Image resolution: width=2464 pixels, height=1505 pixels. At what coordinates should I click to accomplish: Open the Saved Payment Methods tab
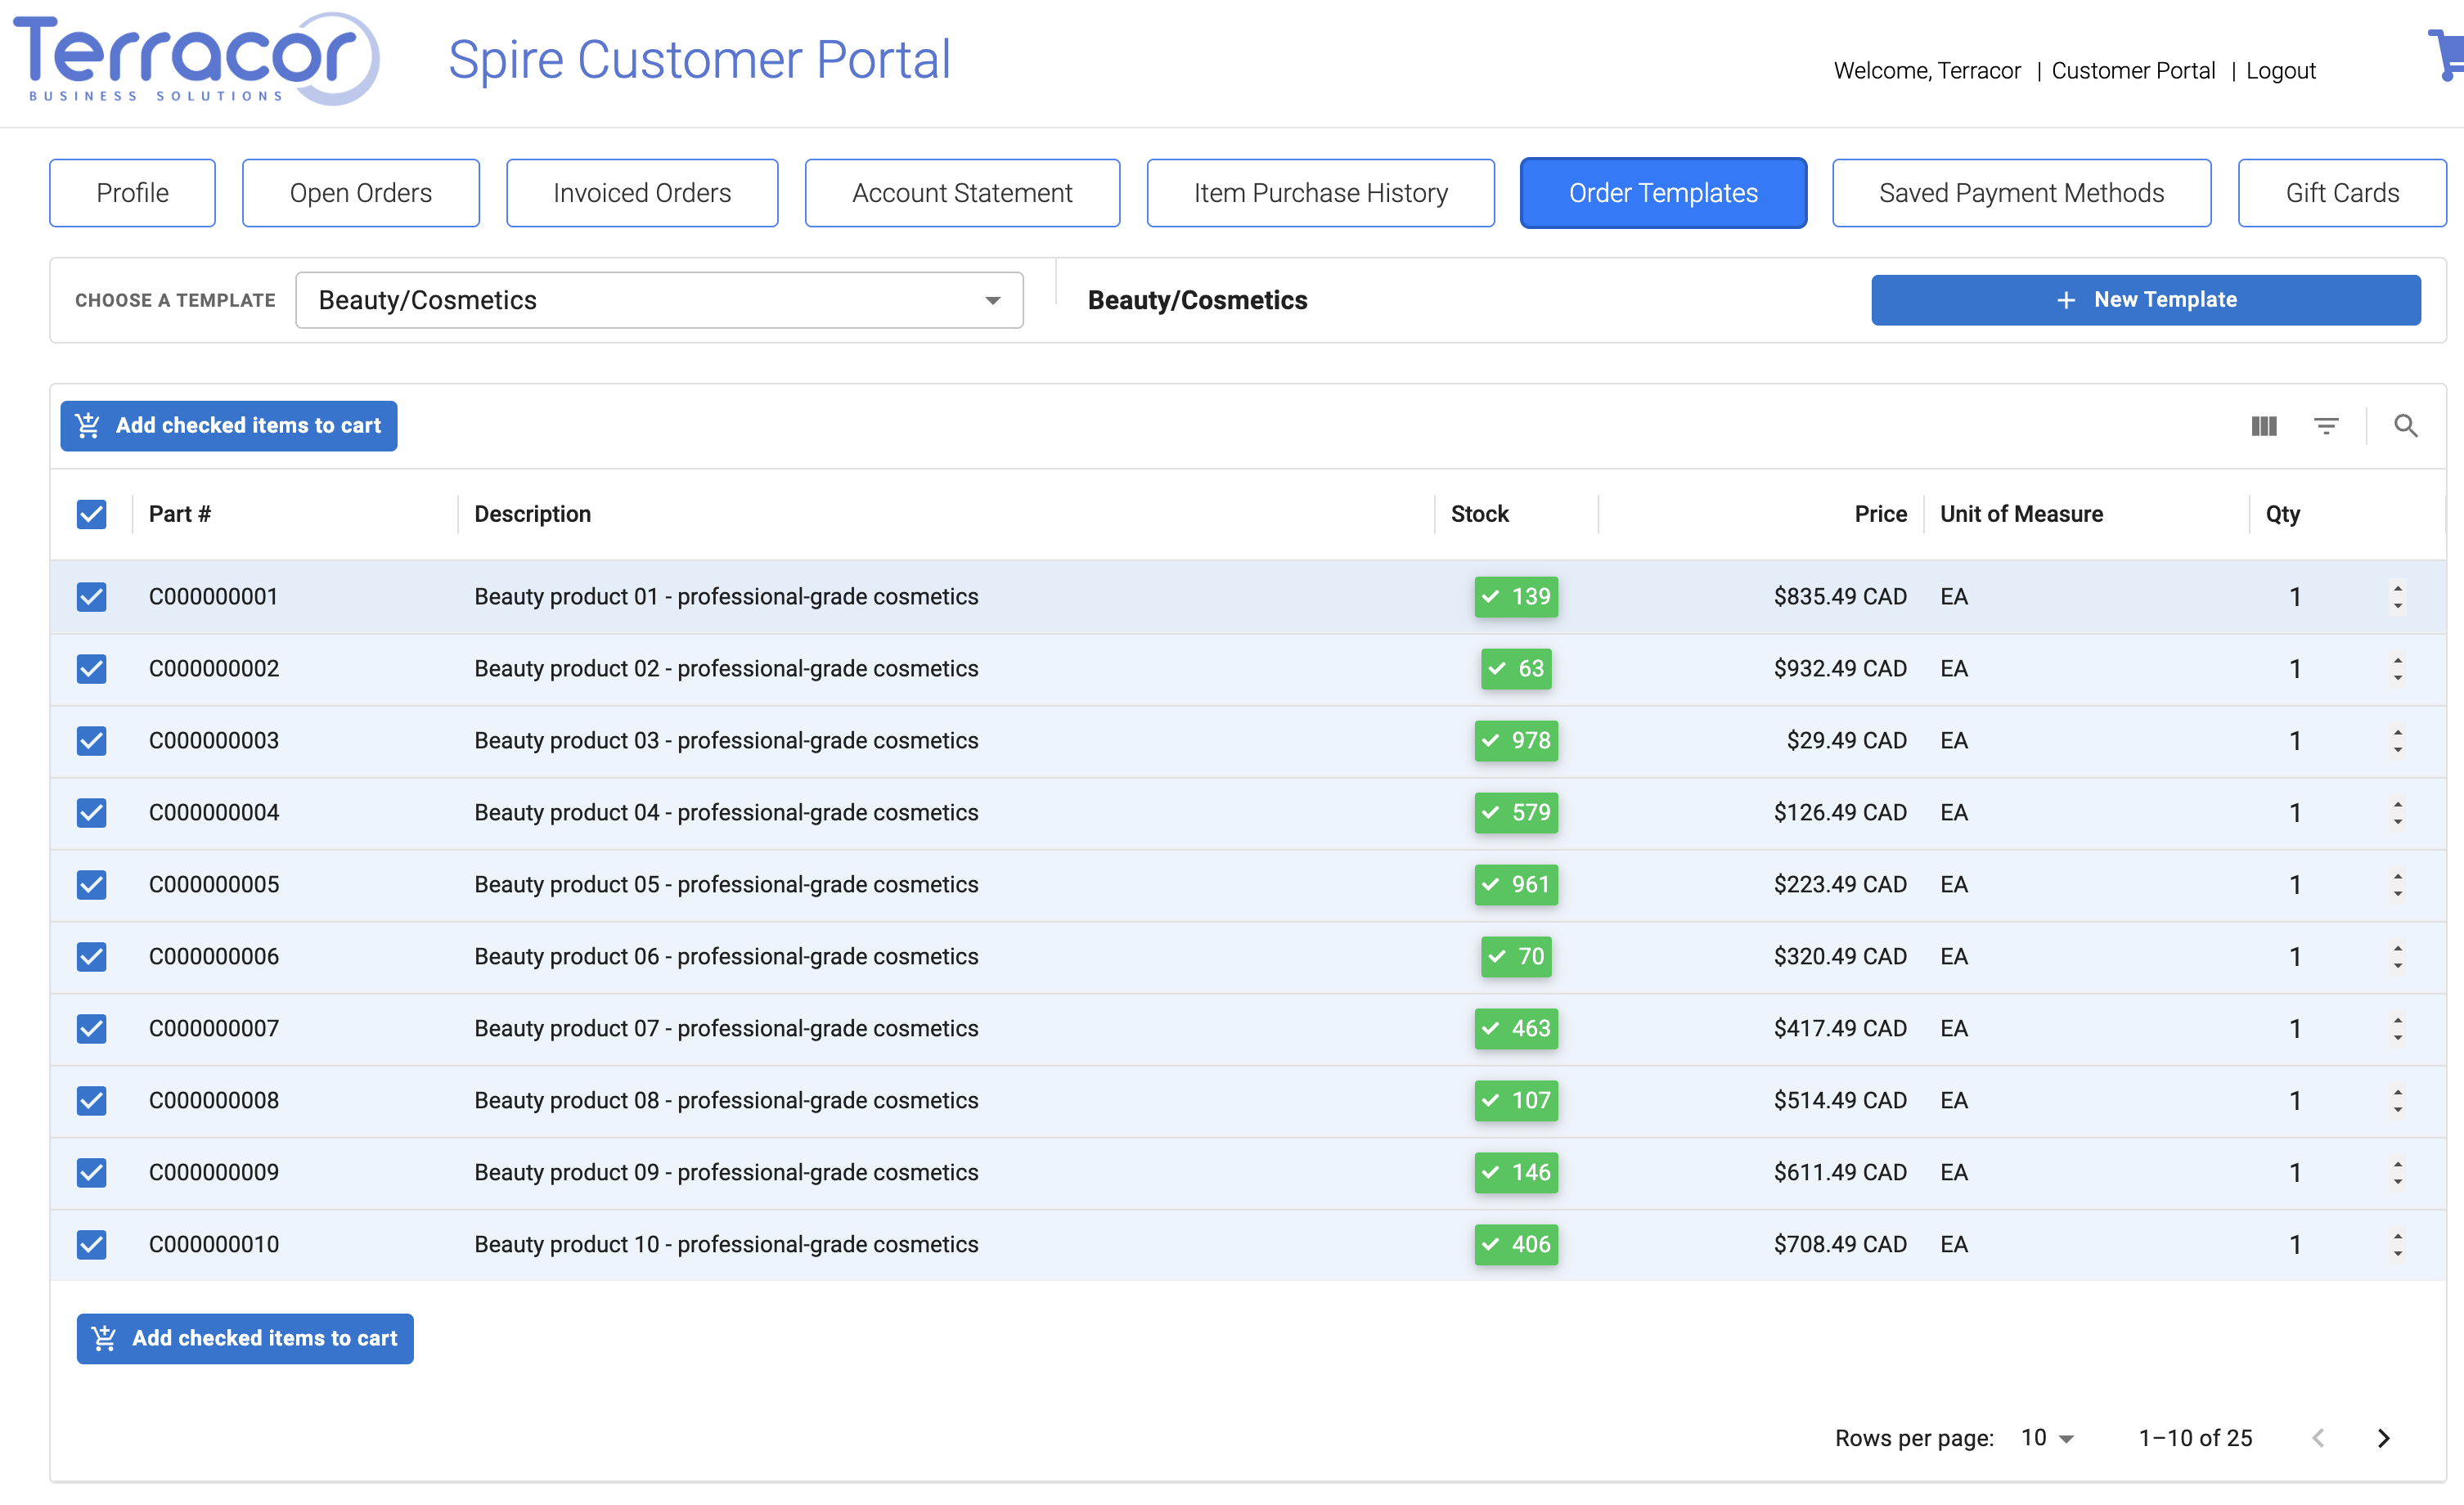click(2021, 193)
